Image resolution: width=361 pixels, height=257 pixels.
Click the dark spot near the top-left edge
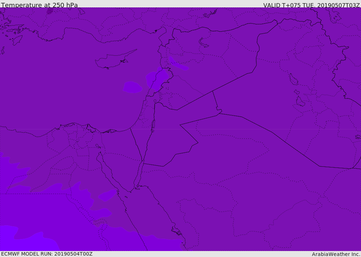pyautogui.click(x=50, y=11)
